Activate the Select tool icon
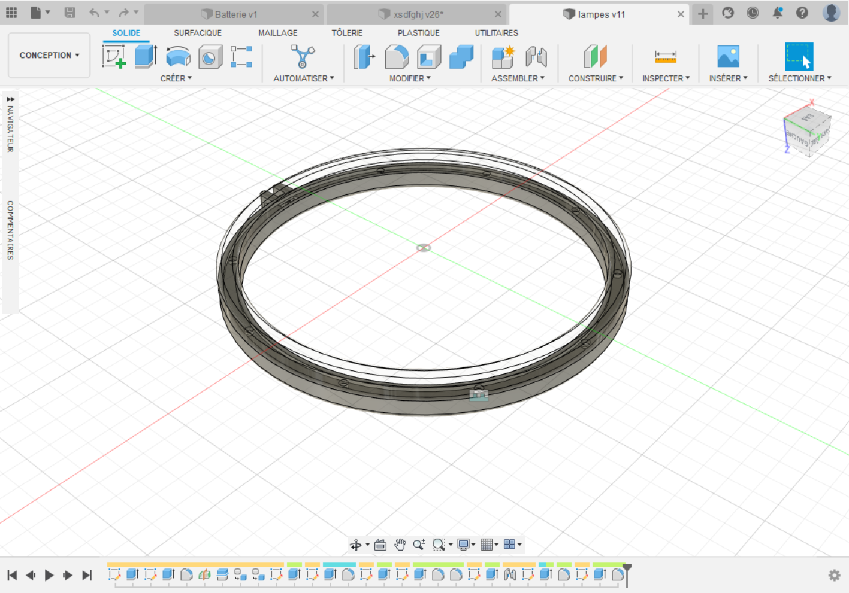The width and height of the screenshot is (849, 593). (x=799, y=57)
